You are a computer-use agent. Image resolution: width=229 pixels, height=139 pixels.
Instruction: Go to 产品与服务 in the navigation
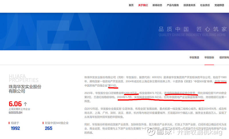coord(173,5)
